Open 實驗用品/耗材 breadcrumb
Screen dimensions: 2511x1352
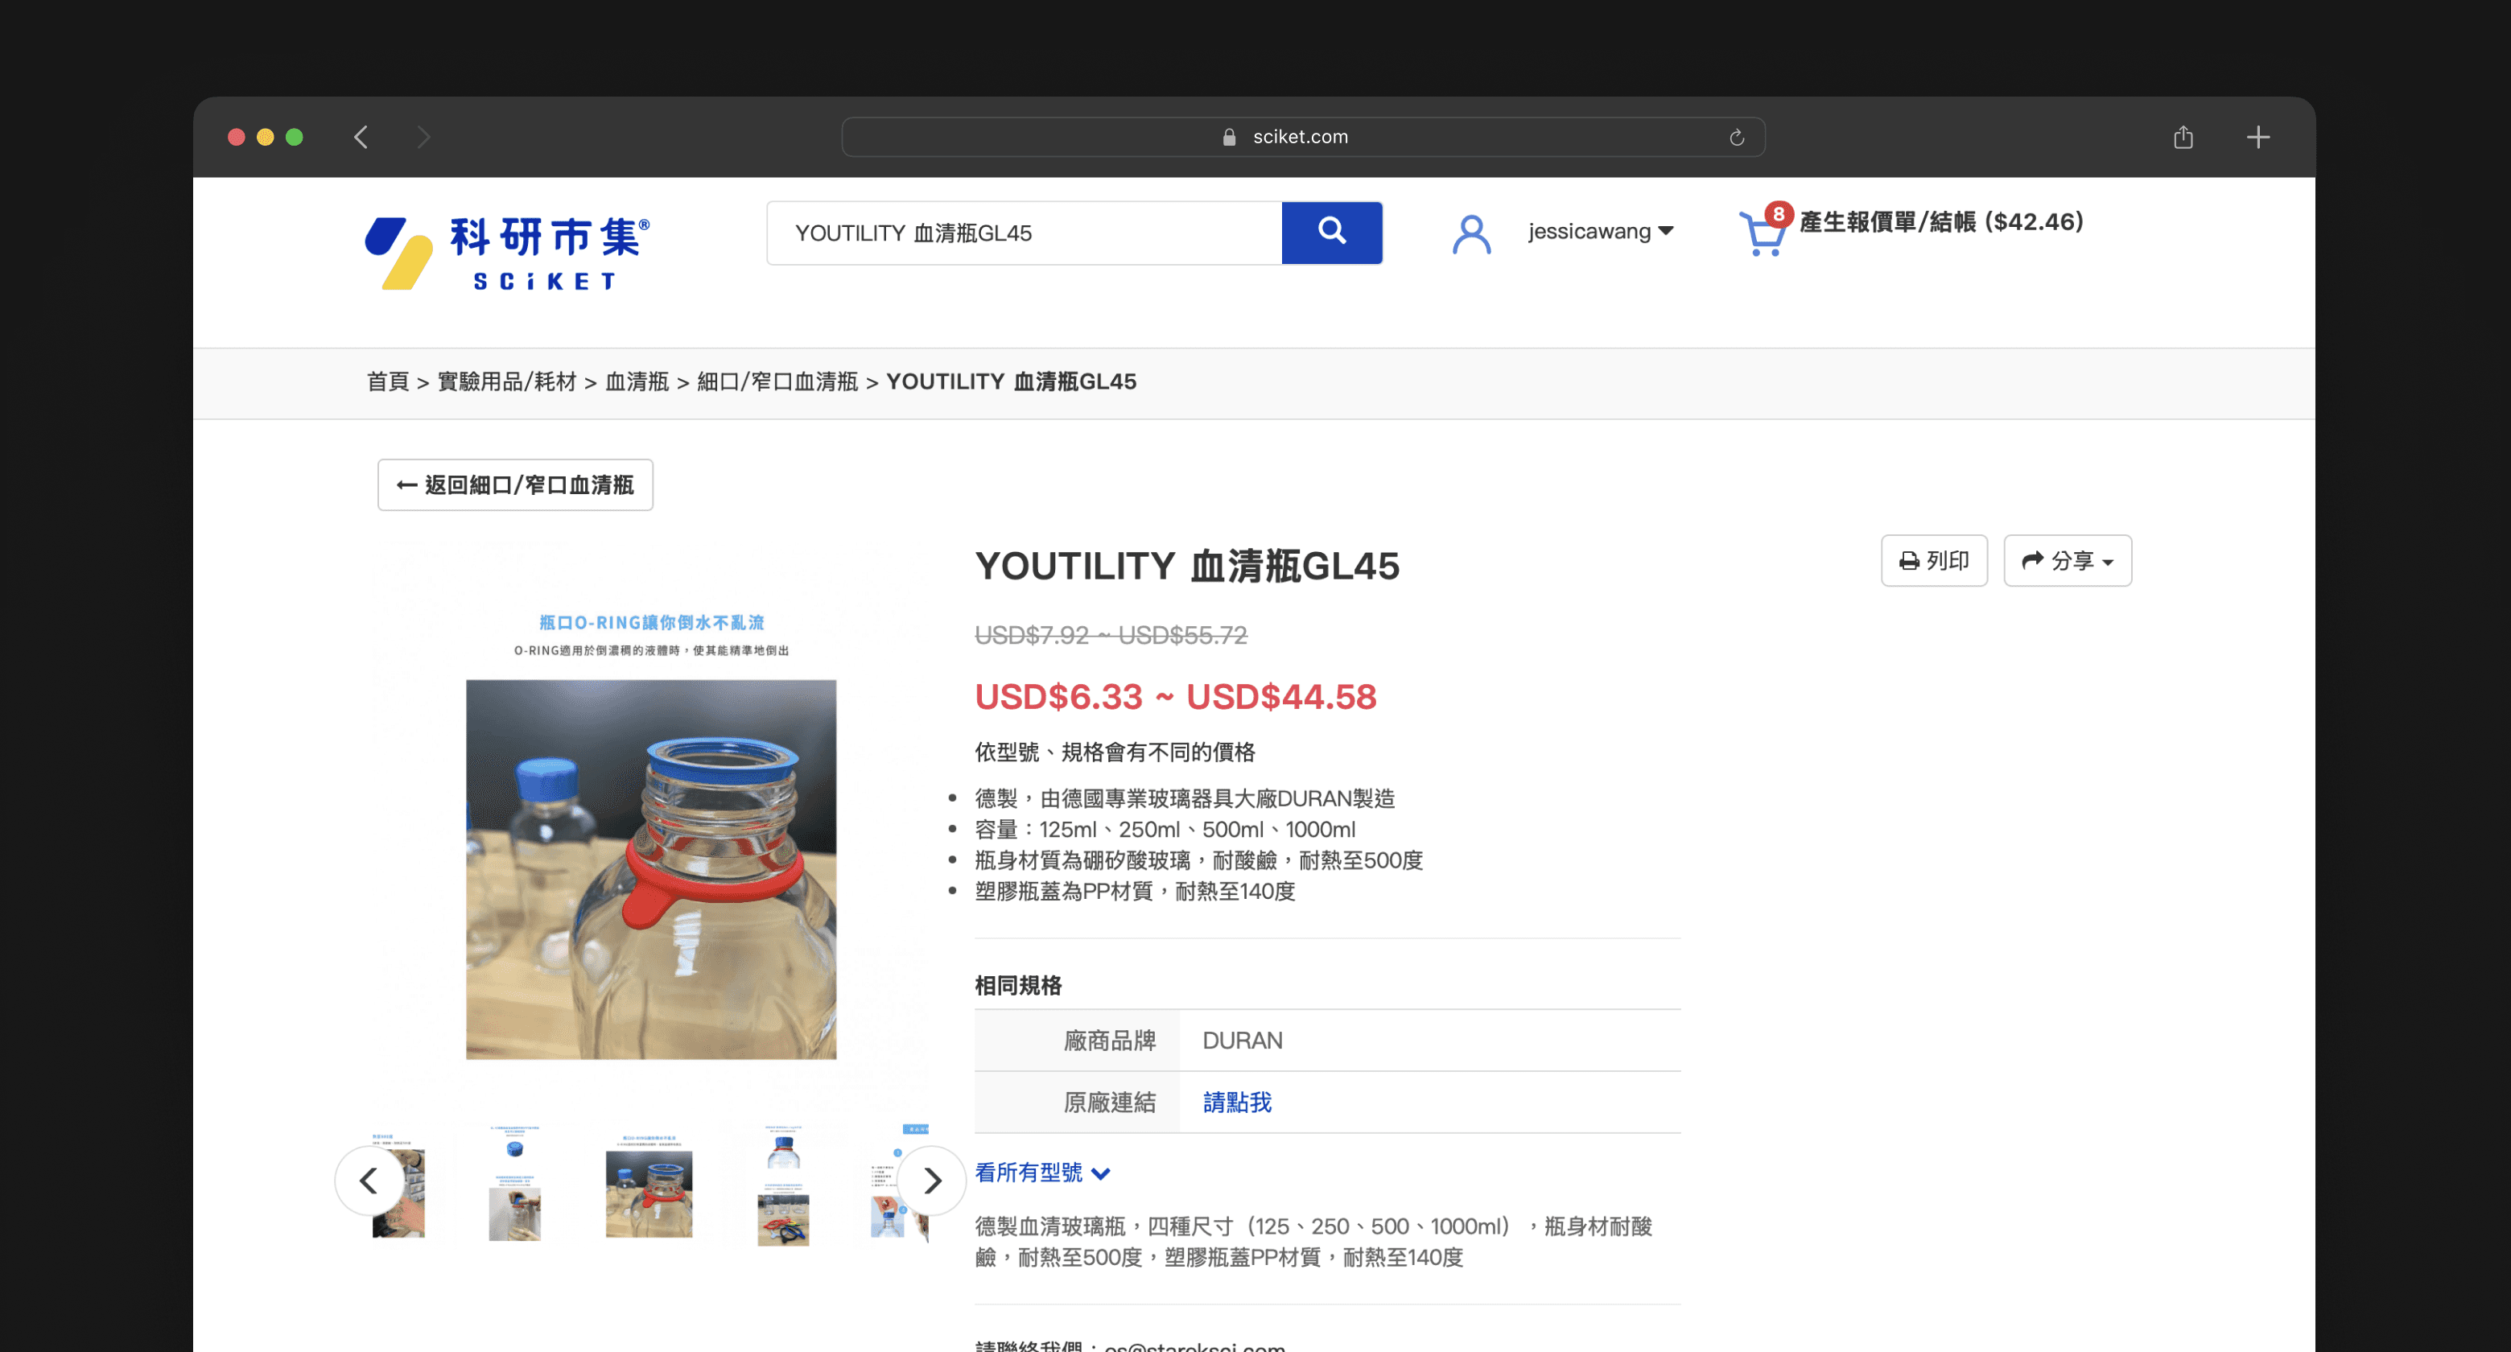(x=507, y=381)
